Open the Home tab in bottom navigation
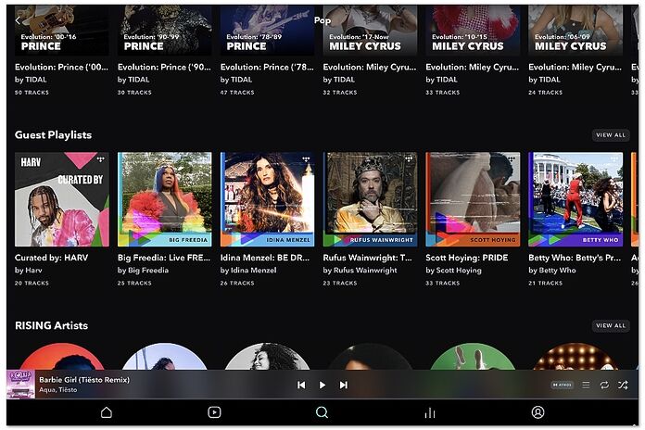Viewport: 645px width, 430px height. click(107, 412)
